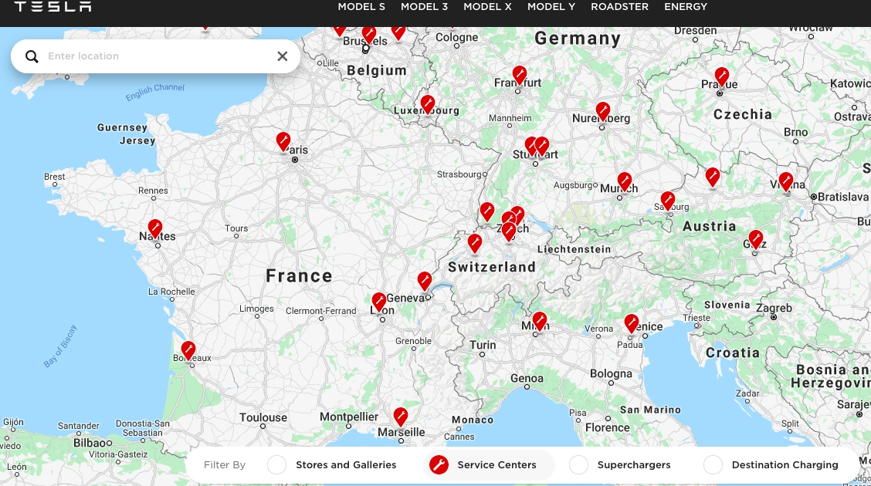Select the pin directly left of the Cologne label
The height and width of the screenshot is (486, 871).
point(398,32)
